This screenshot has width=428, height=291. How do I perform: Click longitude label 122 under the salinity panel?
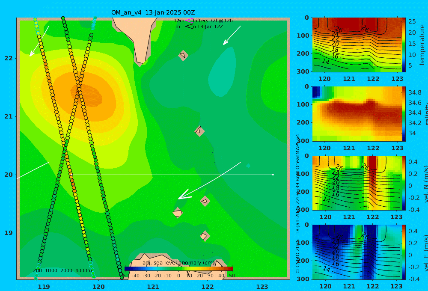tap(373, 148)
